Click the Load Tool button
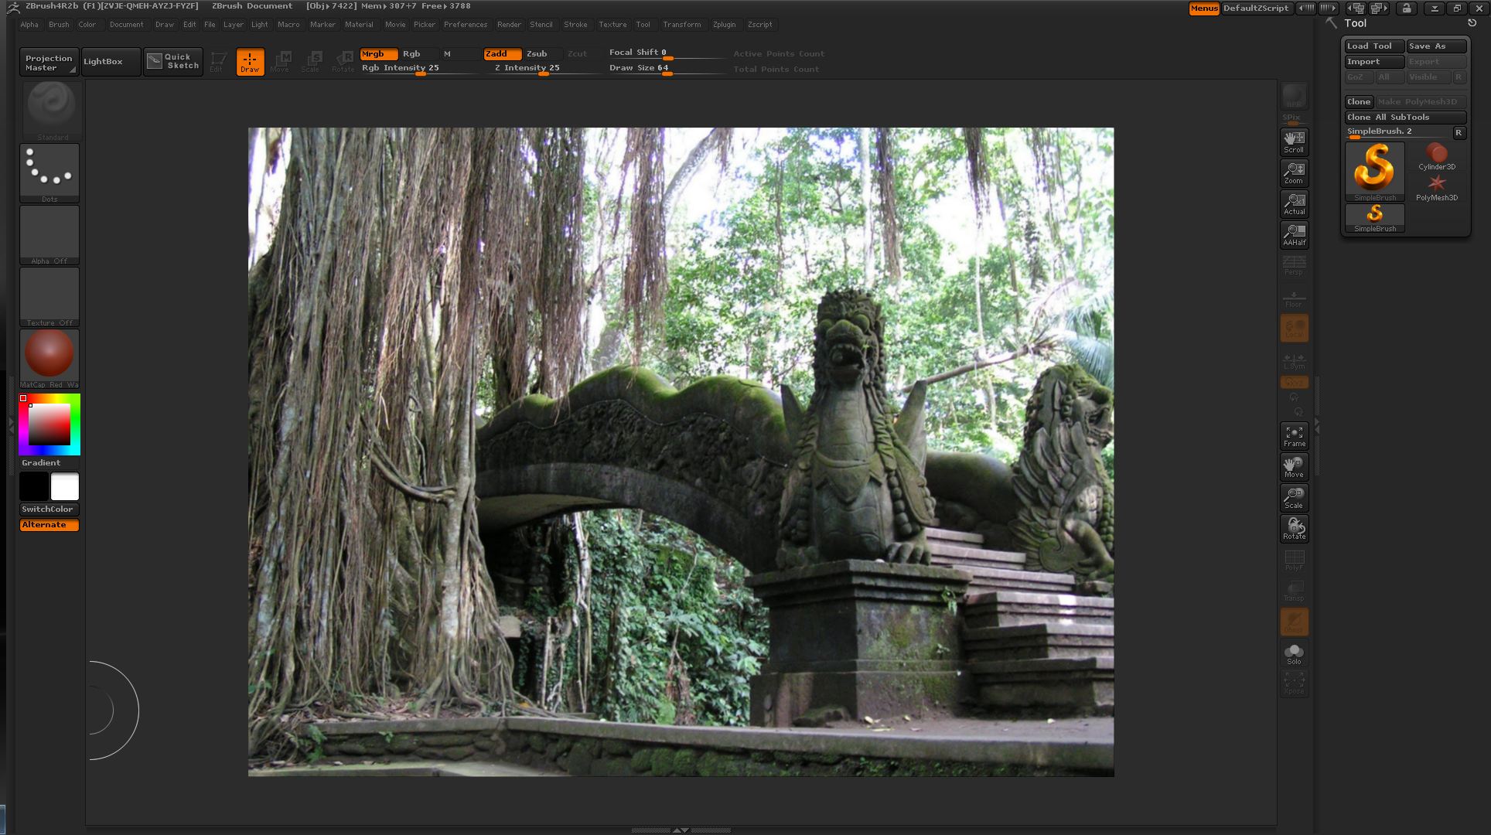The height and width of the screenshot is (835, 1491). pos(1373,46)
